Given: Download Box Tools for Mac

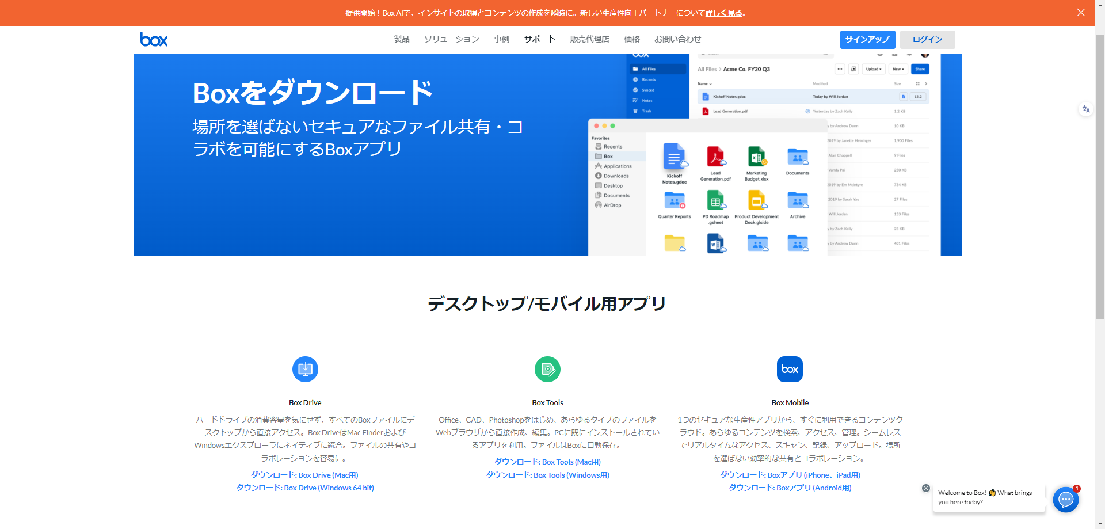Looking at the screenshot, I should point(547,462).
